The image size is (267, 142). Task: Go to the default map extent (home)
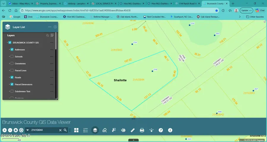pyautogui.click(x=16, y=130)
